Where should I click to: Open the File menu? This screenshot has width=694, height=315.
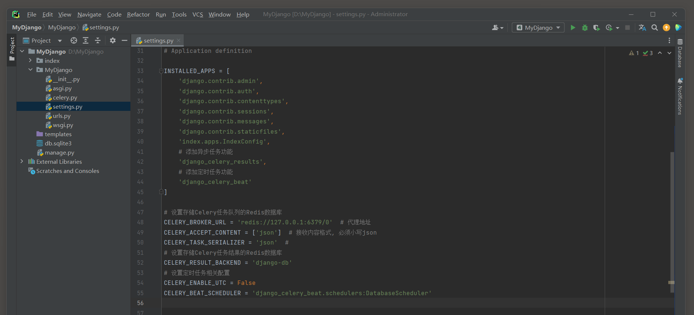(32, 14)
